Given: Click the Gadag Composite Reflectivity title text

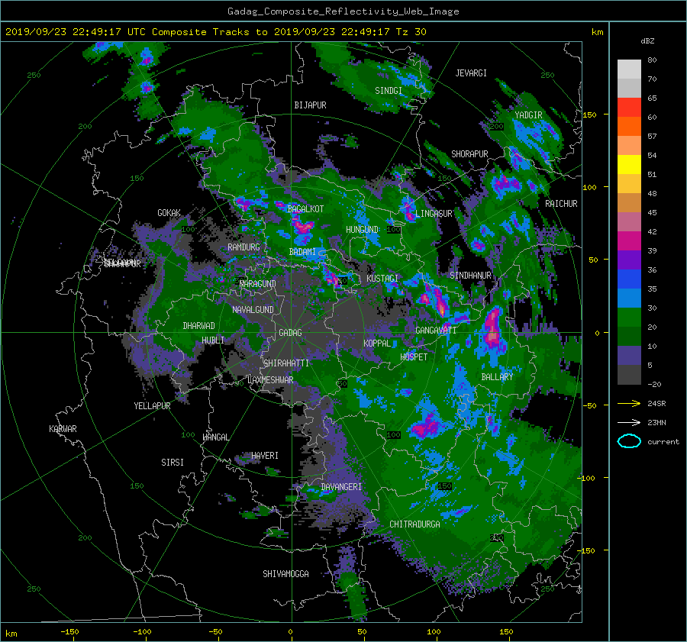Looking at the screenshot, I should click(x=343, y=11).
